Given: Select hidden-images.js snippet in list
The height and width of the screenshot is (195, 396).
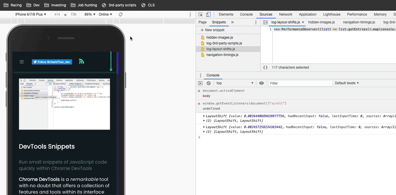Looking at the screenshot, I should (x=219, y=38).
